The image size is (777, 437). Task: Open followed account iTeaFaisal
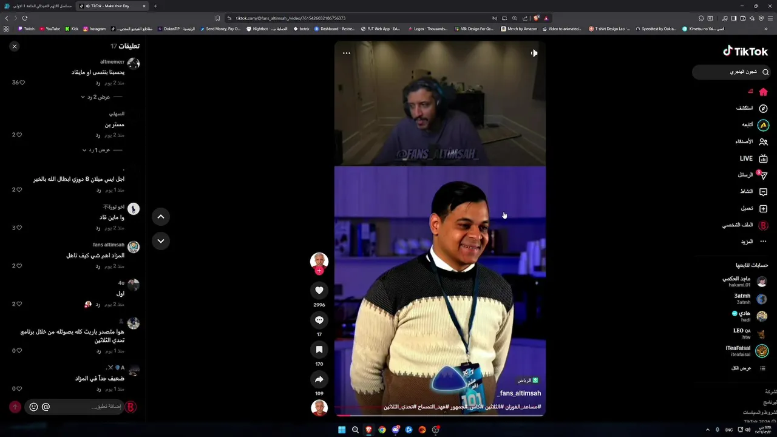click(747, 351)
